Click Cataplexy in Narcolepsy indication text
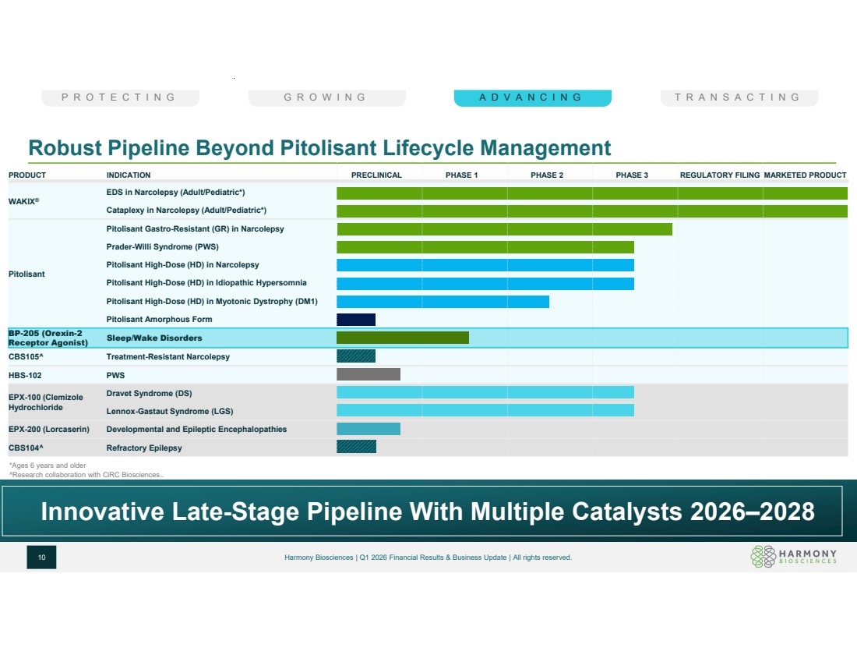 [x=186, y=210]
